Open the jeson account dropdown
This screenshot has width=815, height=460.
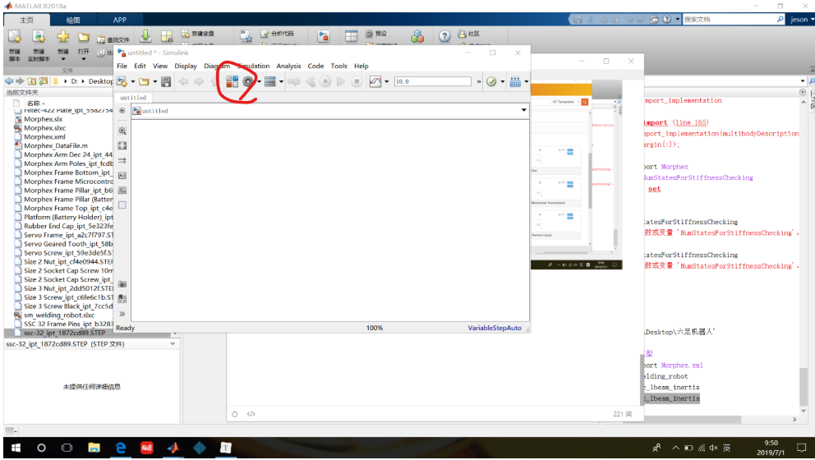803,19
